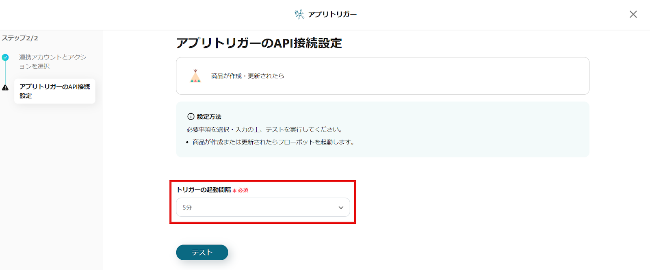Click the ステップ2/2 label
This screenshot has width=650, height=270.
[20, 38]
